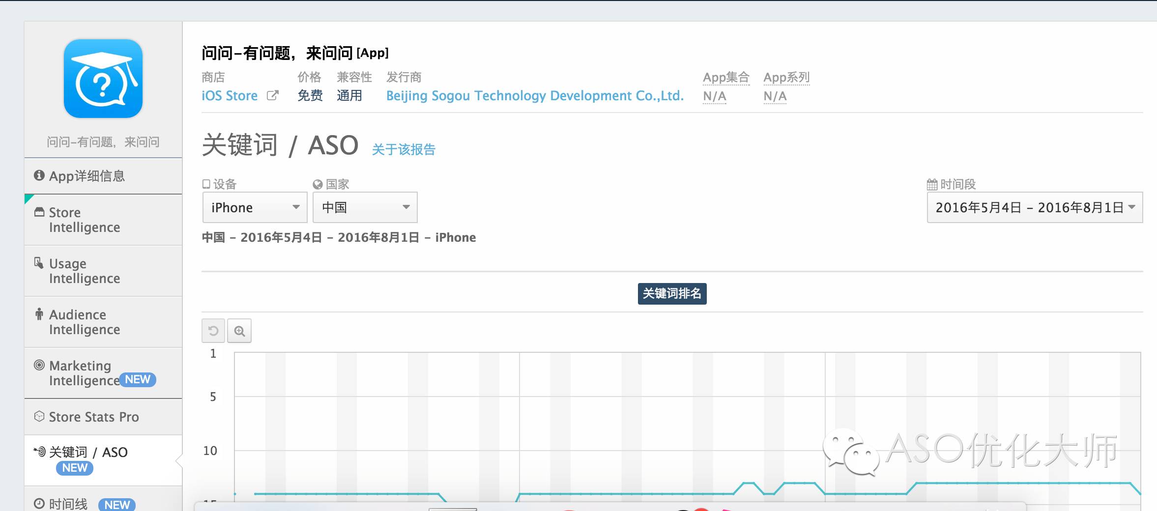1157x511 pixels.
Task: Click the y-axis label 10 on chart
Action: coord(210,451)
